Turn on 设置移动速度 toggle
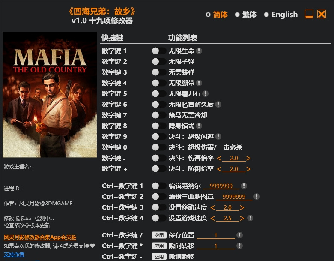The image size is (334, 261). click(x=159, y=207)
